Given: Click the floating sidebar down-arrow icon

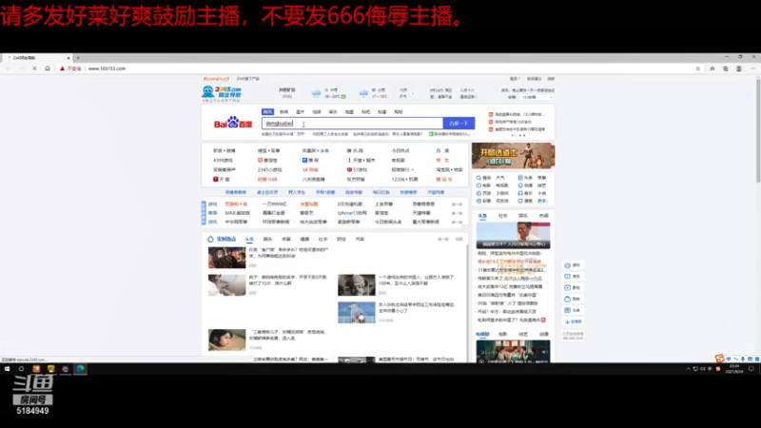Looking at the screenshot, I should point(567,321).
